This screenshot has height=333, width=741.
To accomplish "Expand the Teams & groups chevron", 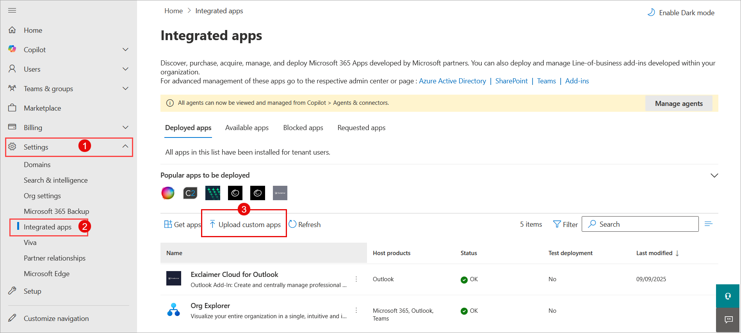I will [125, 88].
